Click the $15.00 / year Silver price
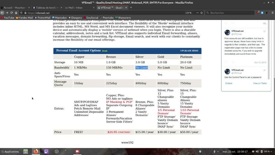Image resolution: width=275 pixels, height=155 pixels. click(144, 132)
